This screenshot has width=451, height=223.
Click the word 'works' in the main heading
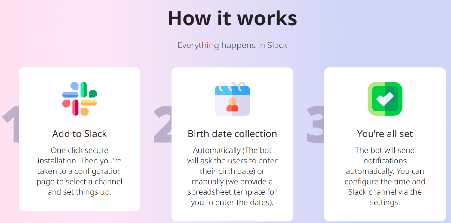click(x=267, y=18)
